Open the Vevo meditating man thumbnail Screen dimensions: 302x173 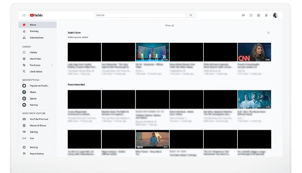pos(152,139)
